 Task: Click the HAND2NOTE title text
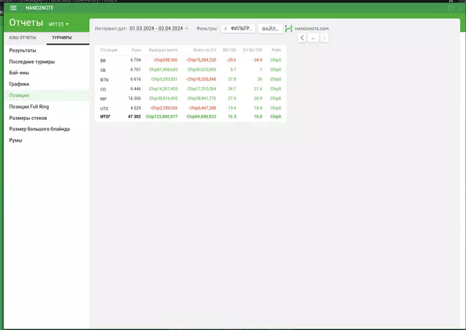39,8
